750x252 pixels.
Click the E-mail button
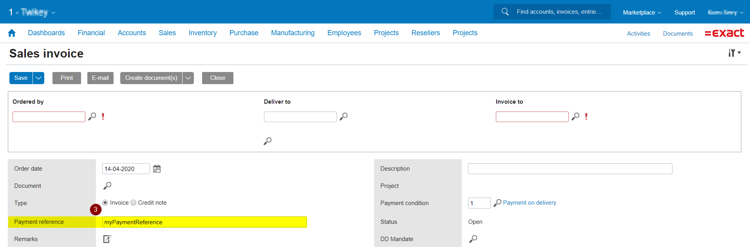pyautogui.click(x=100, y=78)
